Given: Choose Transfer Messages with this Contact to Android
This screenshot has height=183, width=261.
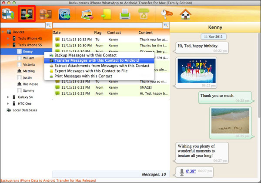Looking at the screenshot, I should click(x=99, y=60).
